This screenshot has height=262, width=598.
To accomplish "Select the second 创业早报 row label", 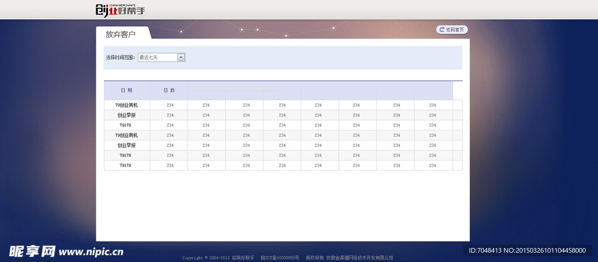I will click(x=127, y=145).
